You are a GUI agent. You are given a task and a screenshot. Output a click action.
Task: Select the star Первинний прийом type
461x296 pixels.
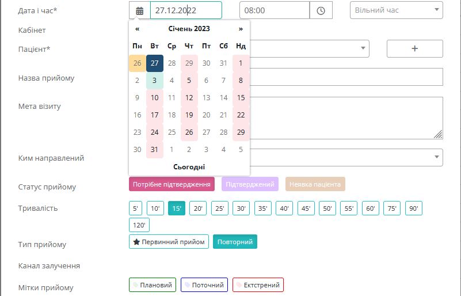[x=169, y=242]
